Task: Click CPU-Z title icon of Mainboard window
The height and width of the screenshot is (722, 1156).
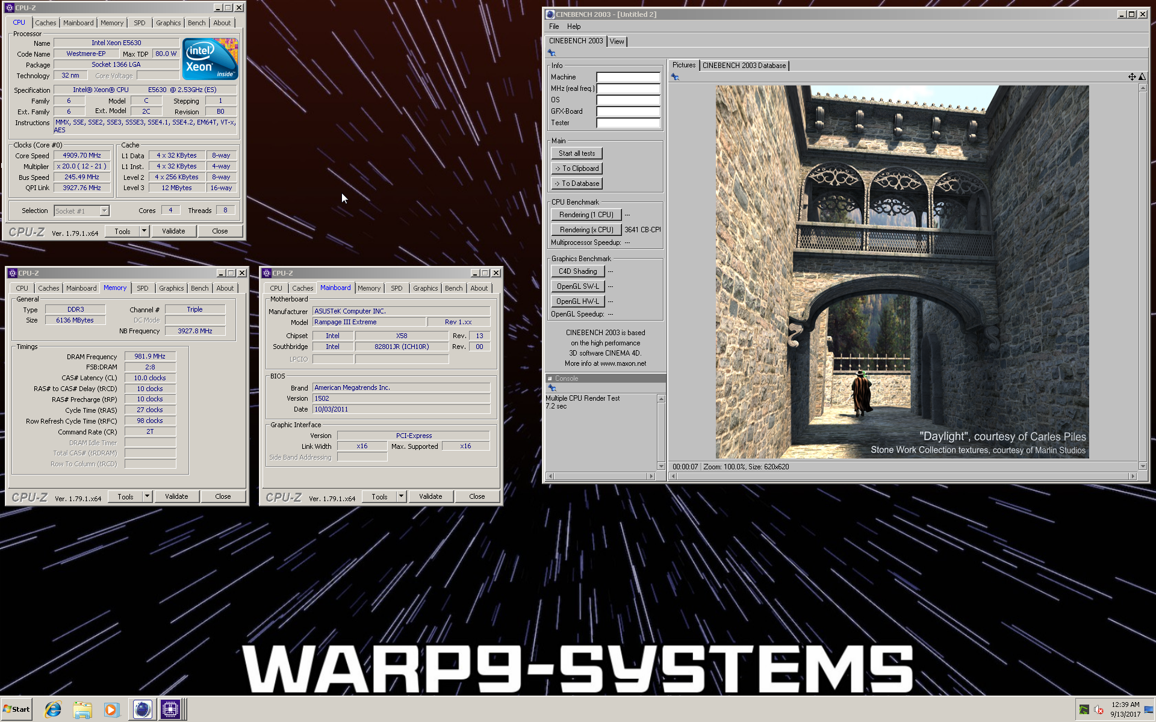Action: pyautogui.click(x=267, y=273)
